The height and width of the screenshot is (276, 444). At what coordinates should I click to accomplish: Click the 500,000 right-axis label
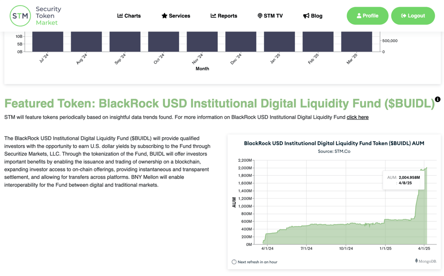390,41
